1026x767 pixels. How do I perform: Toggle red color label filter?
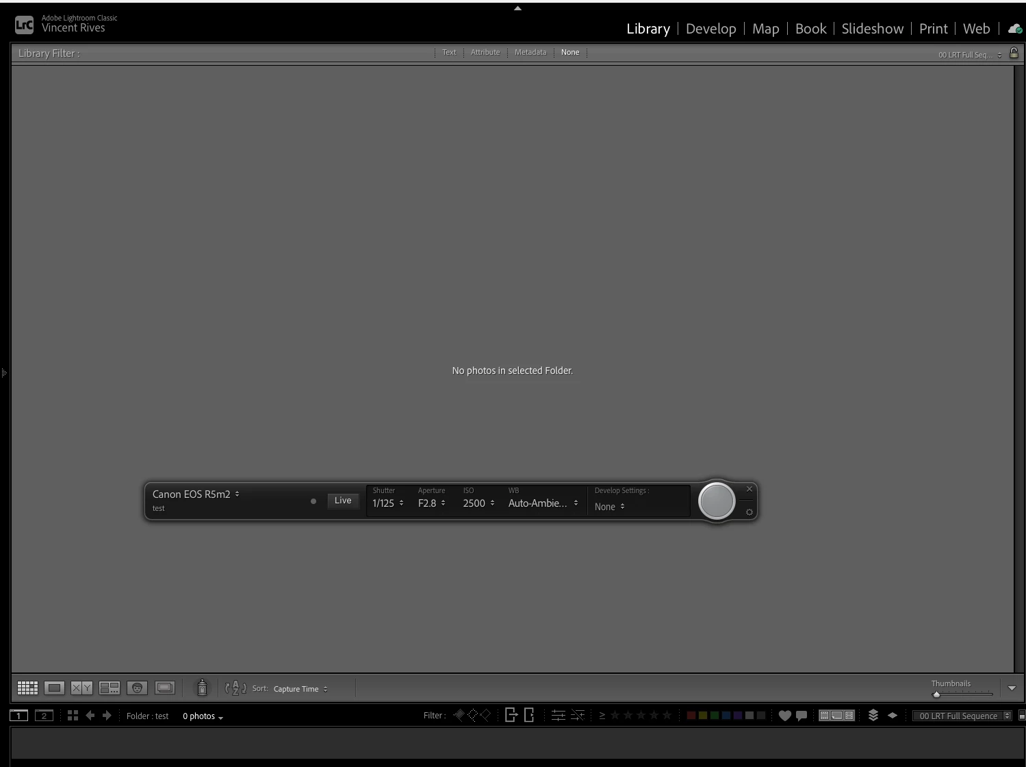click(x=691, y=716)
